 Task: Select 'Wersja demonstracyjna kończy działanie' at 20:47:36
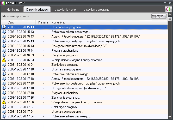coord(77,102)
